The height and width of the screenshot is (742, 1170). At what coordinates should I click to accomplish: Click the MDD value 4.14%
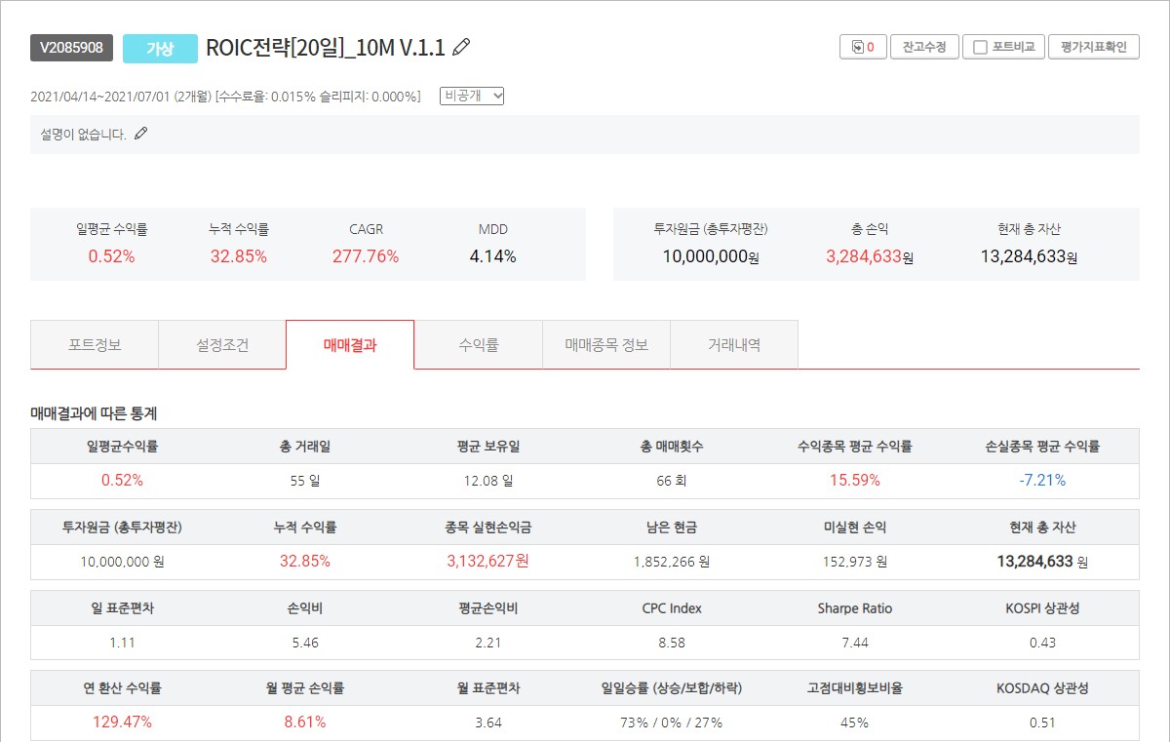(492, 256)
